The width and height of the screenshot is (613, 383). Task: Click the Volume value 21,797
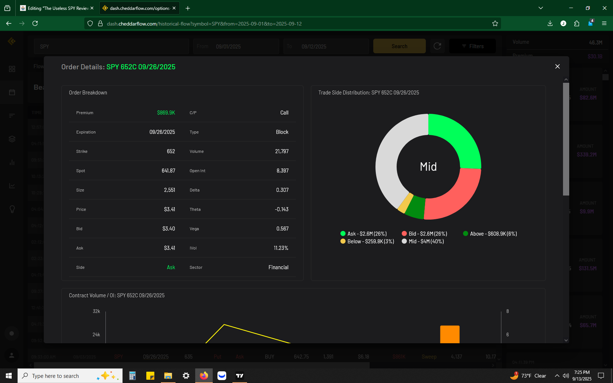(x=282, y=151)
